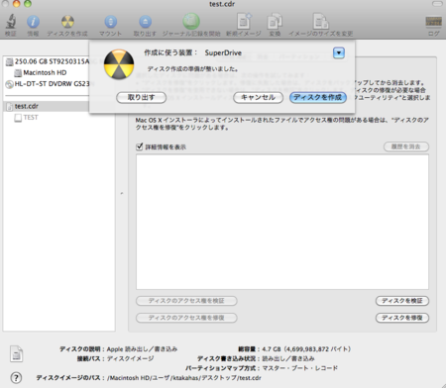Click the 4.7 GB total capacity value
The width and height of the screenshot is (446, 388).
(x=306, y=349)
